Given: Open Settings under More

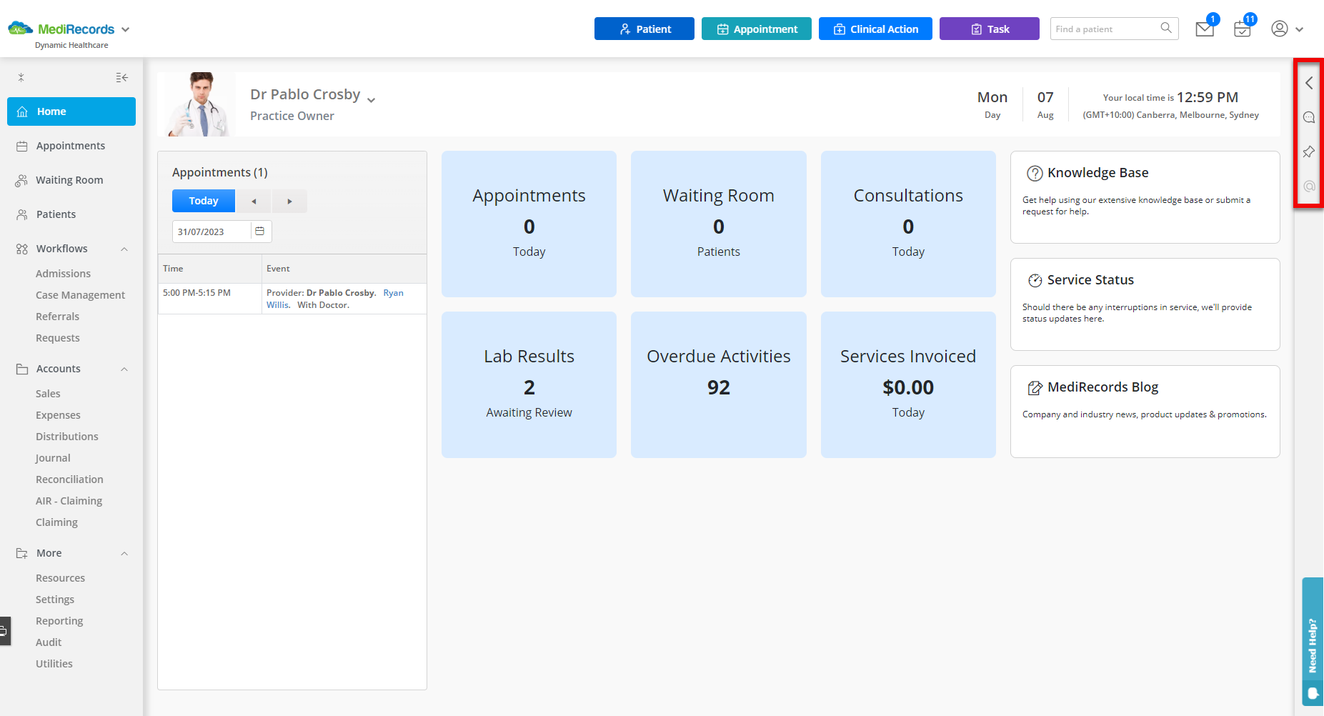Looking at the screenshot, I should pyautogui.click(x=55, y=600).
